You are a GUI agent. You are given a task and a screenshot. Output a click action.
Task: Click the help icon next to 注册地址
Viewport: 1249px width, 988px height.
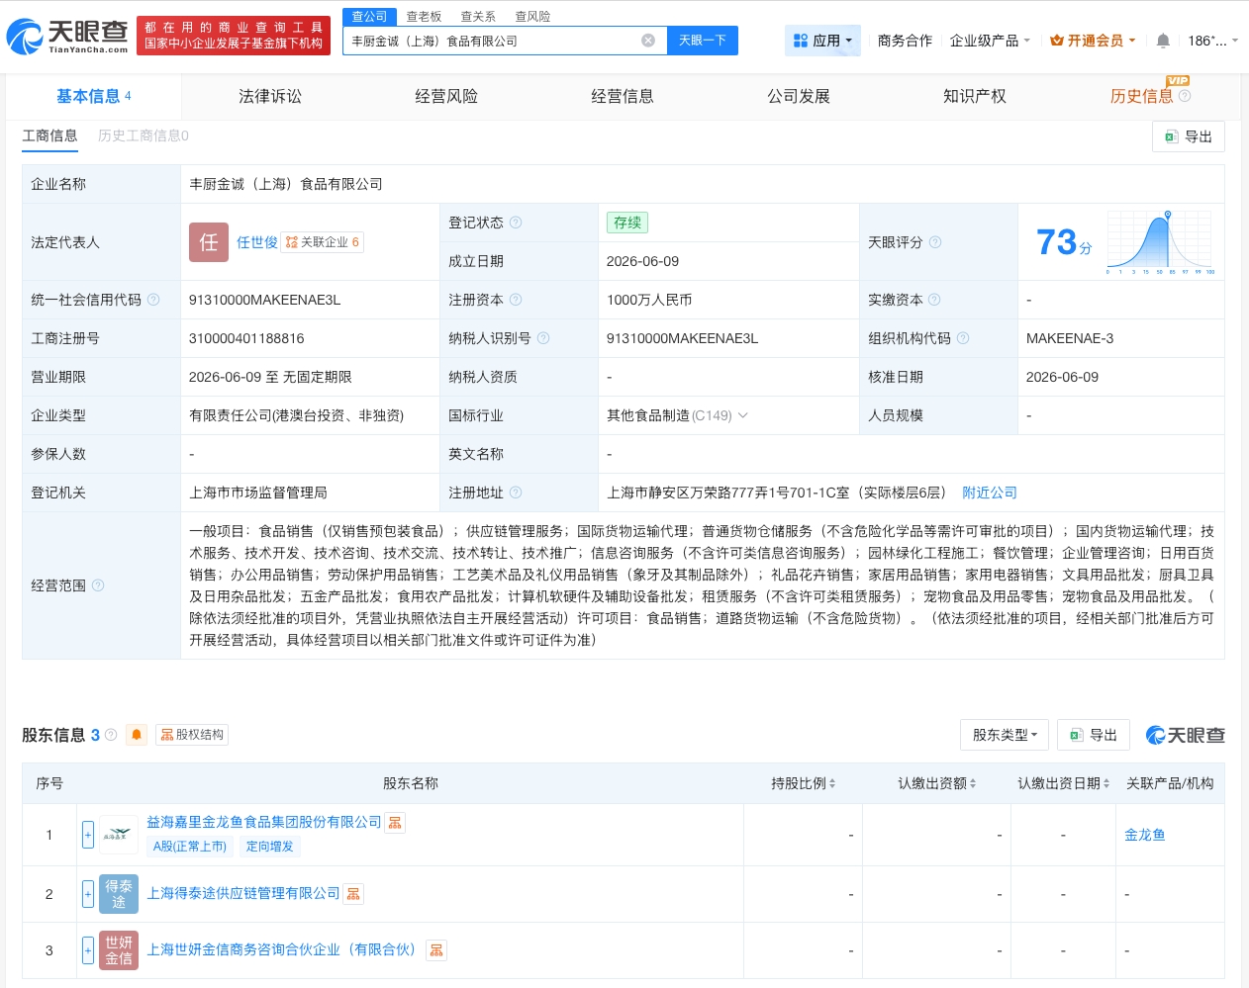tap(516, 493)
